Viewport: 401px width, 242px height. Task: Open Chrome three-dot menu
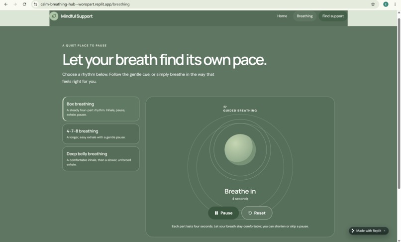click(395, 4)
